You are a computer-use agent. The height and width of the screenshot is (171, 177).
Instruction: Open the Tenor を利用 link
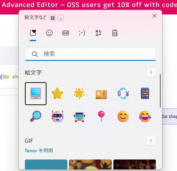(39, 150)
